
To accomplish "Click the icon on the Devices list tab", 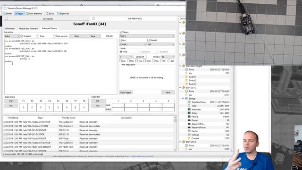I will click(x=6, y=18).
